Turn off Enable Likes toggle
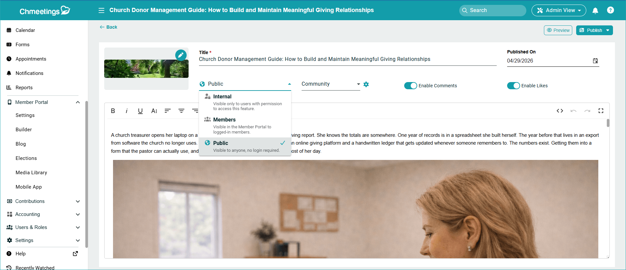 tap(513, 86)
